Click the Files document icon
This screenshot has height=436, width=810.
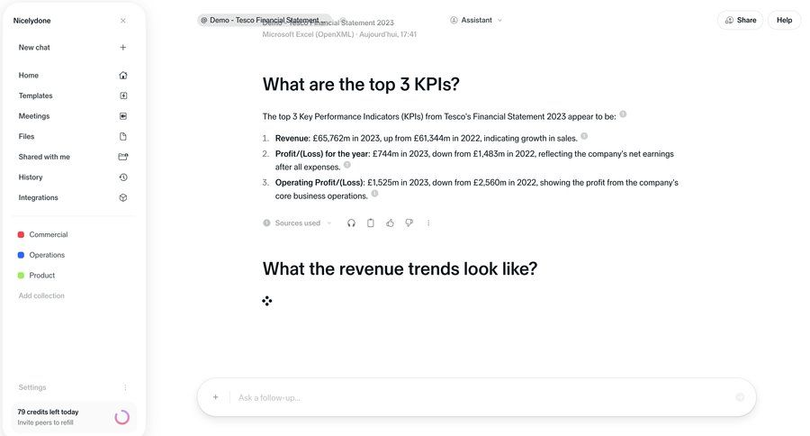click(x=123, y=137)
